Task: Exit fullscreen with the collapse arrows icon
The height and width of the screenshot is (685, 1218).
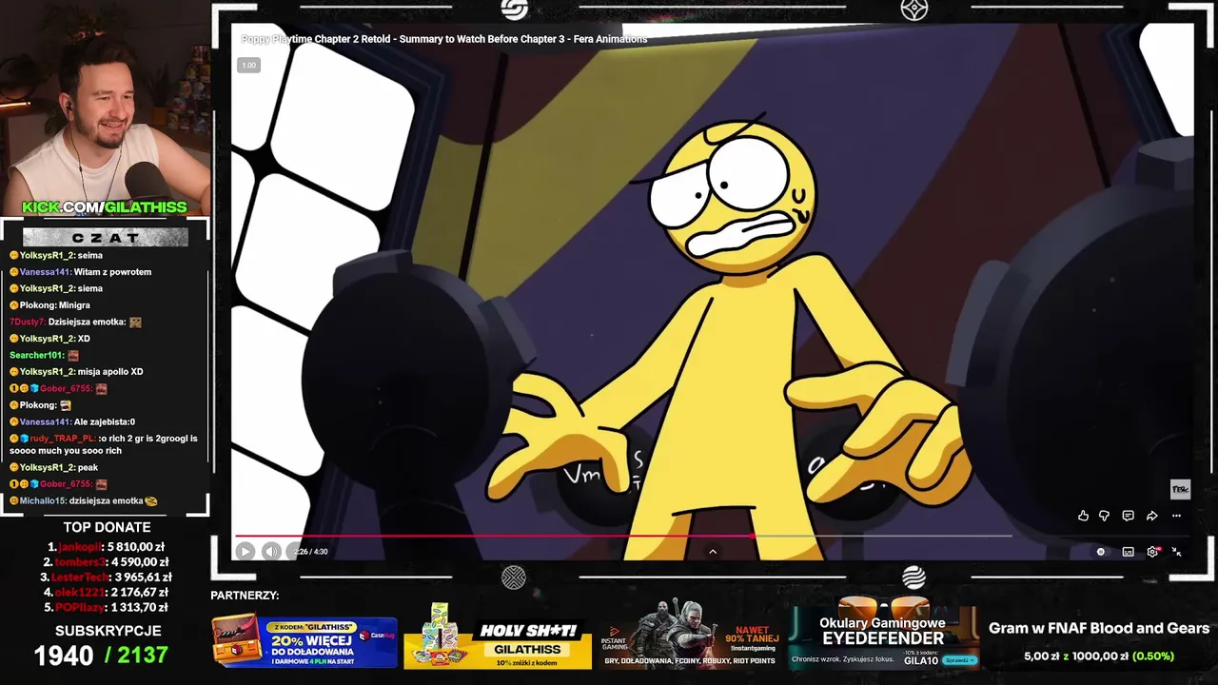Action: pos(1176,552)
